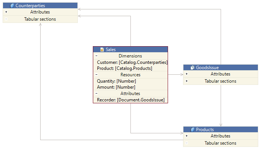Expand Attributes in the Products box

186,136
